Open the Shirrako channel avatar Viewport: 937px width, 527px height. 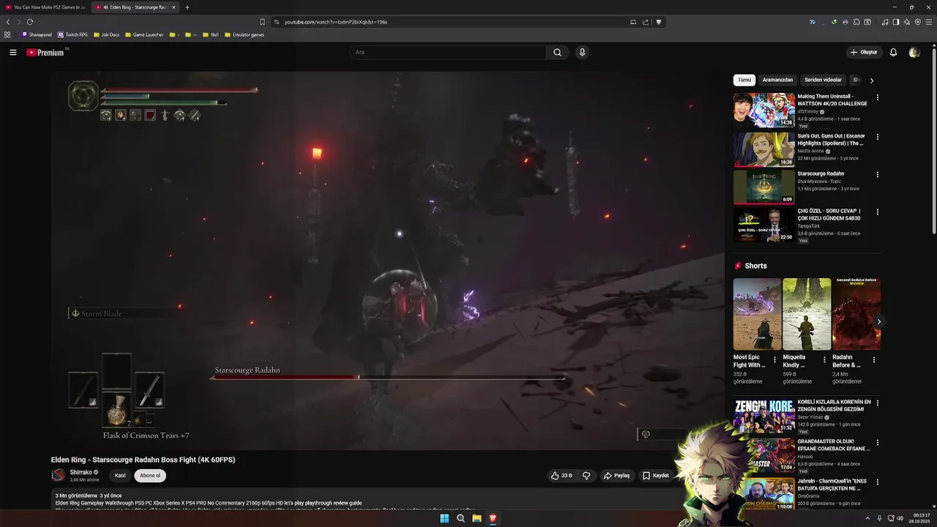pyautogui.click(x=58, y=476)
